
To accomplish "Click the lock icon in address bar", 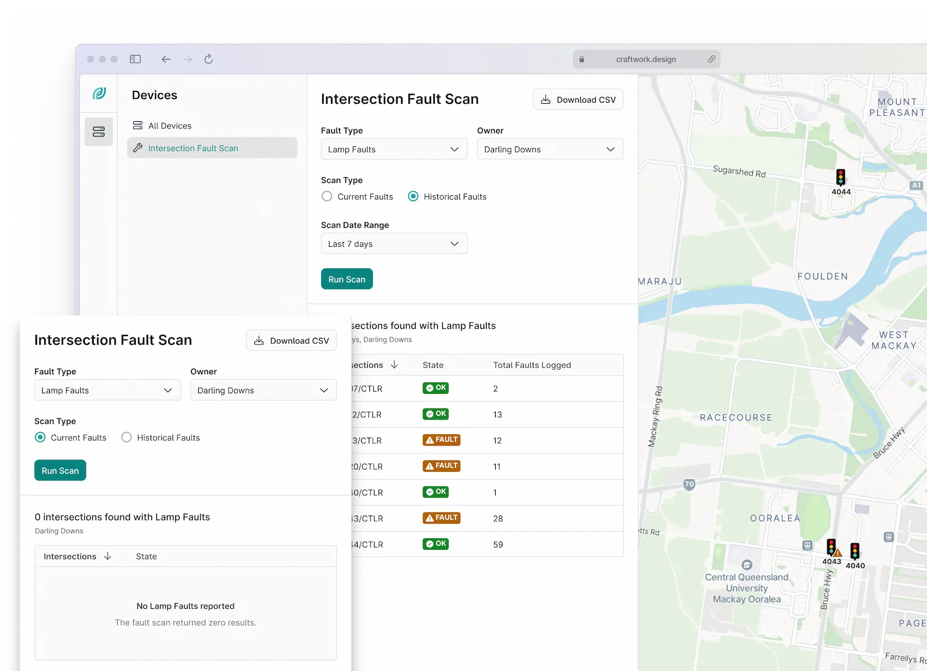I will [x=582, y=59].
